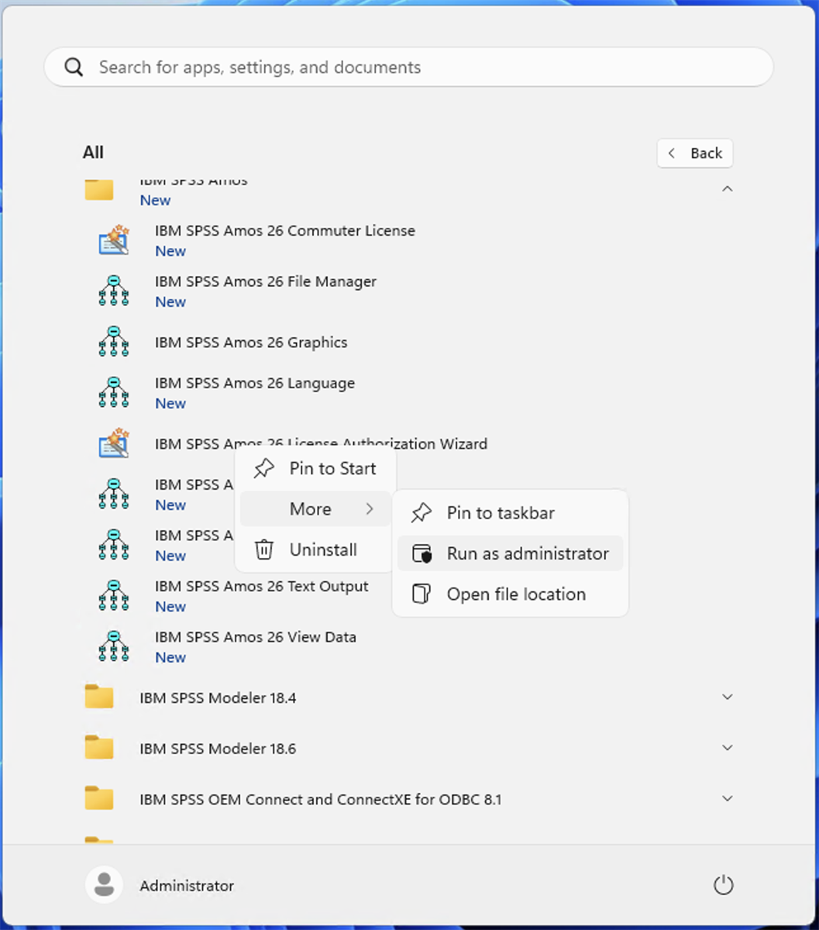
Task: Launch IBM SPSS Amos 26 File Manager
Action: (265, 281)
